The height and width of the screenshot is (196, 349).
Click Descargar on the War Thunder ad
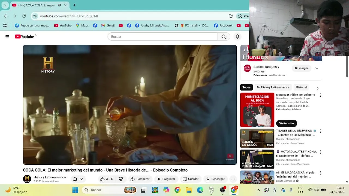[301, 68]
